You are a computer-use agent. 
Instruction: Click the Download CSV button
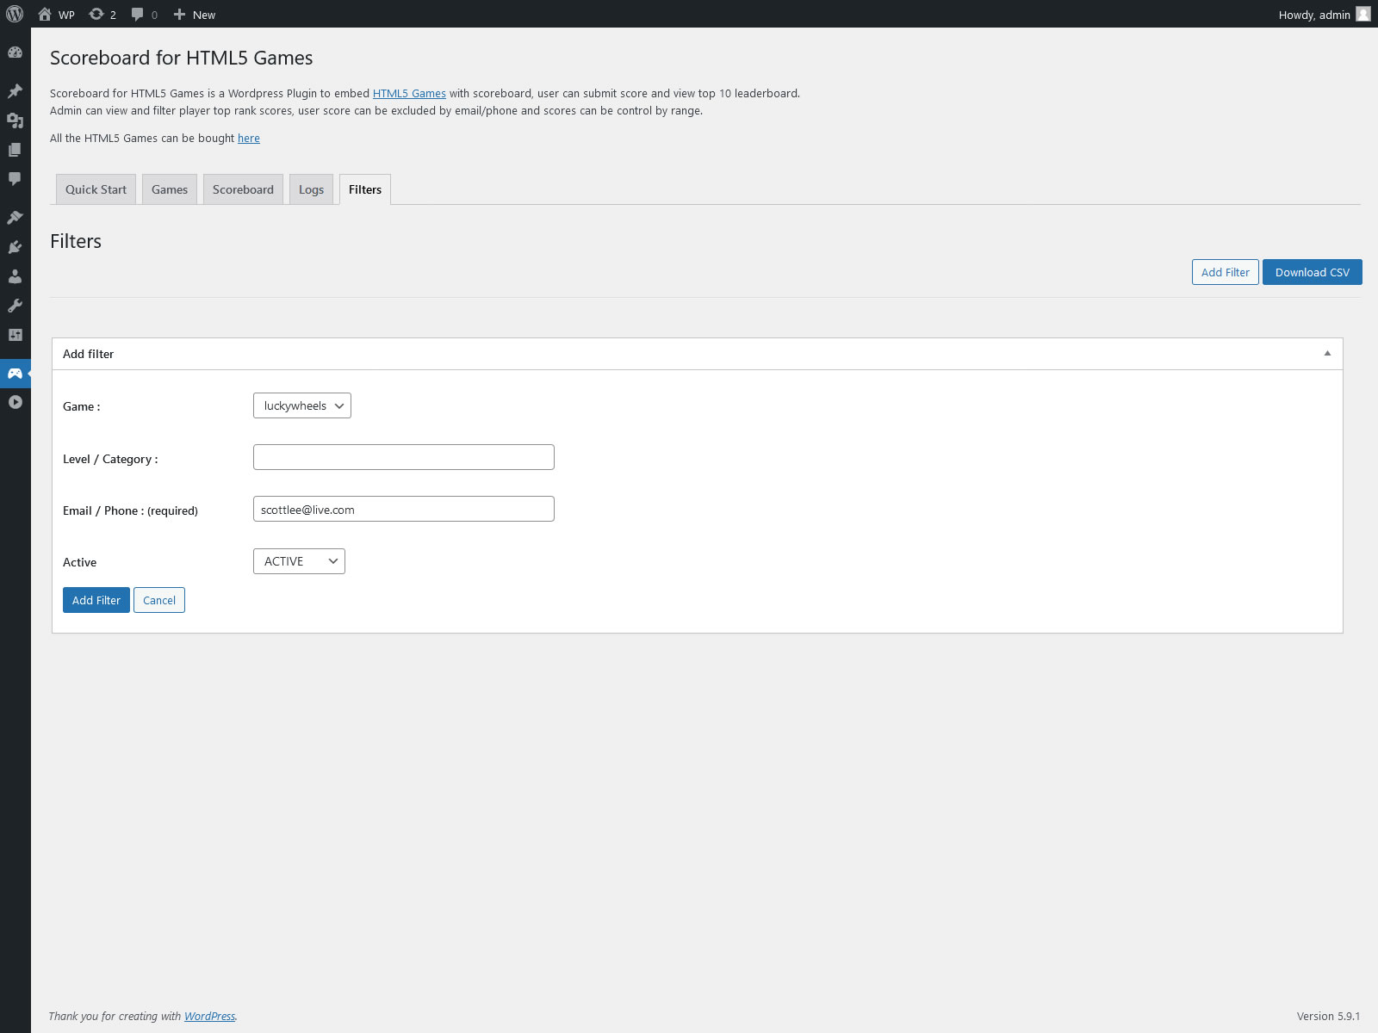click(1312, 272)
